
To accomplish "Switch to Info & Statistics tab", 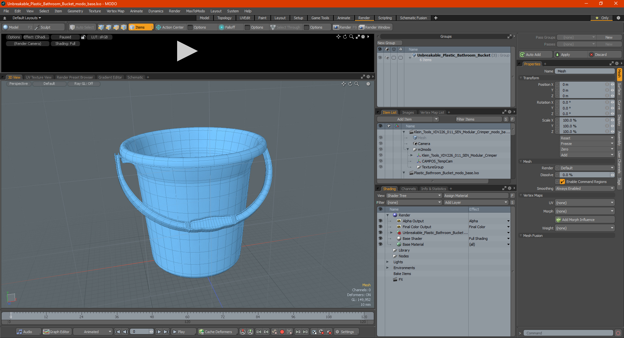I will point(434,189).
